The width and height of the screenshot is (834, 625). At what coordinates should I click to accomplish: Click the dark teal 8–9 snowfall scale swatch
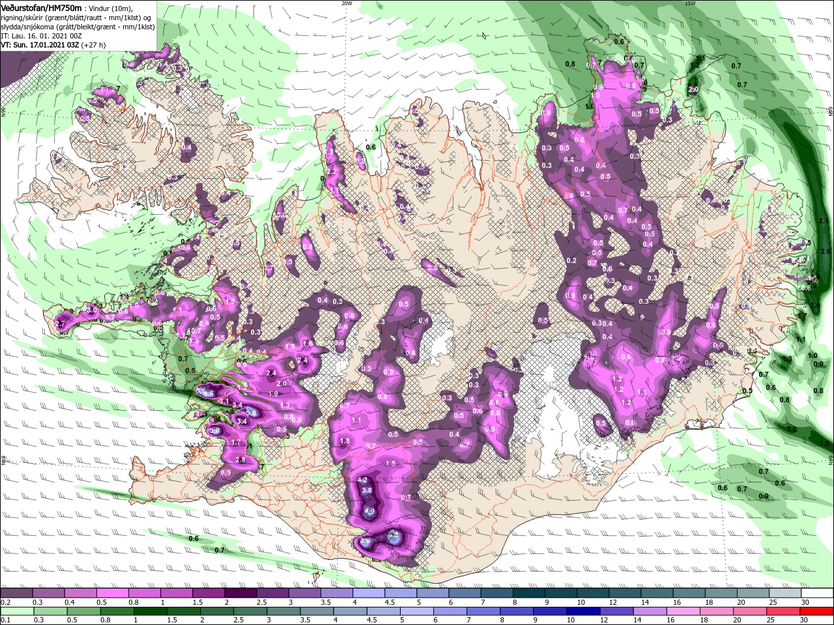point(528,593)
